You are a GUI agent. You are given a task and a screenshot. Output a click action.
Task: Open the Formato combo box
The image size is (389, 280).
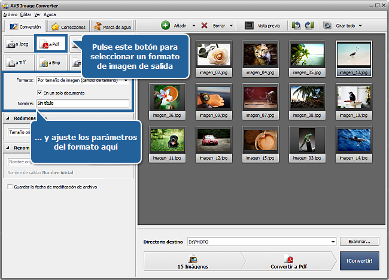(83, 80)
